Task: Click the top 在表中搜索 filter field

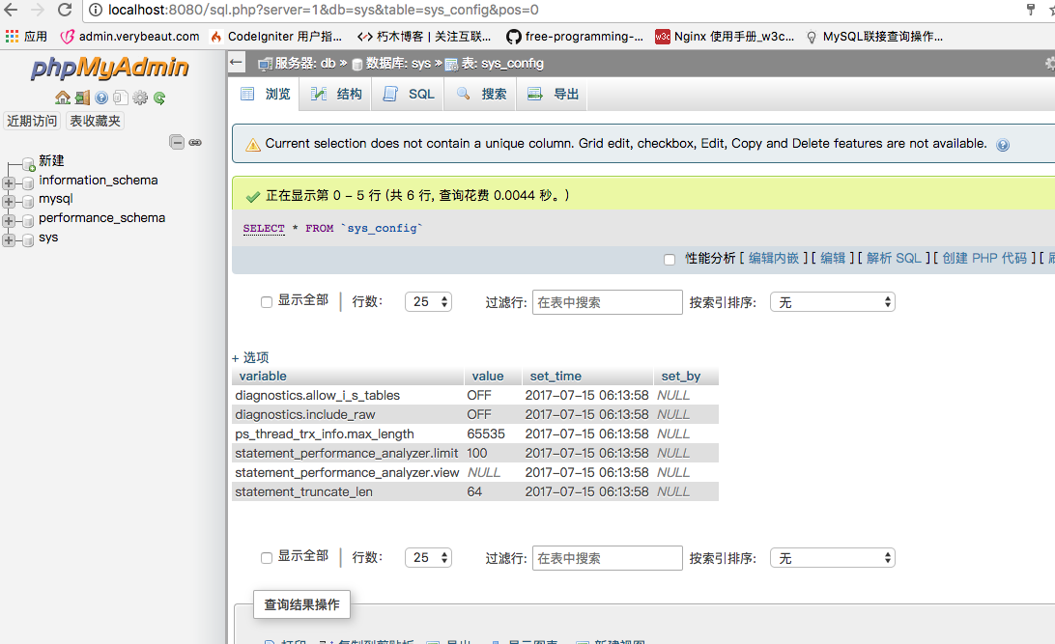Action: (607, 302)
